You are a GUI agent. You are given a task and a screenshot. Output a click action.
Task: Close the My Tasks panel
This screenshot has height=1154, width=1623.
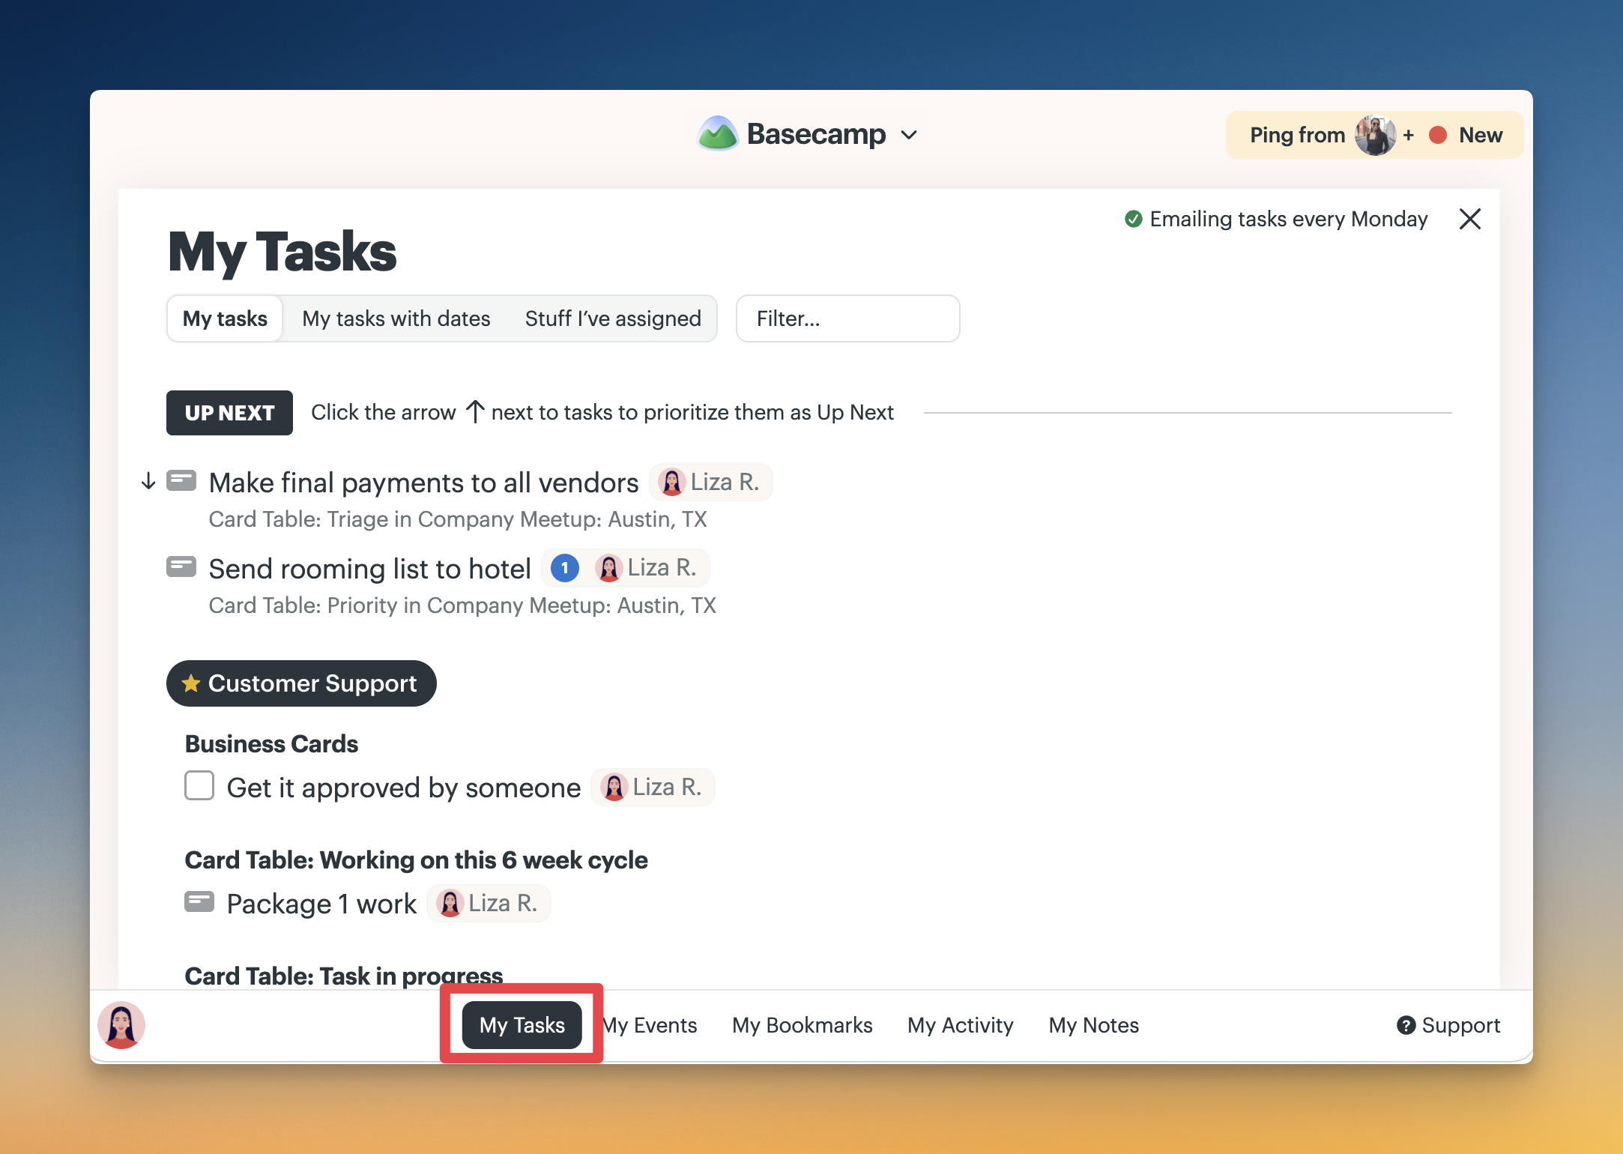point(1470,219)
